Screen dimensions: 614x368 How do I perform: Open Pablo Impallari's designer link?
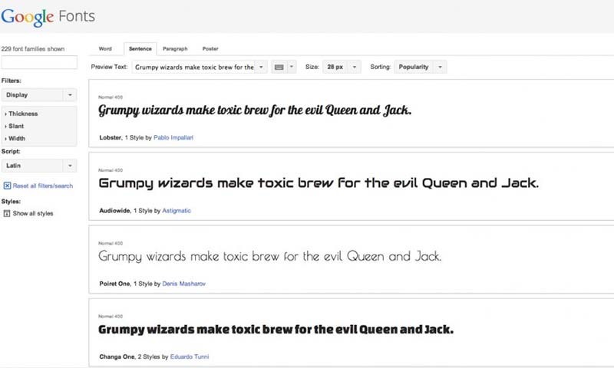click(x=173, y=138)
